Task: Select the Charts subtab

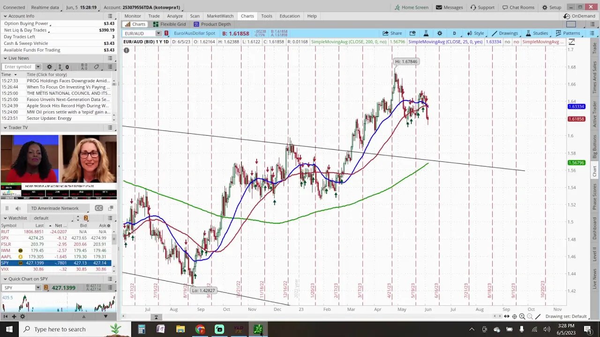Action: (135, 24)
